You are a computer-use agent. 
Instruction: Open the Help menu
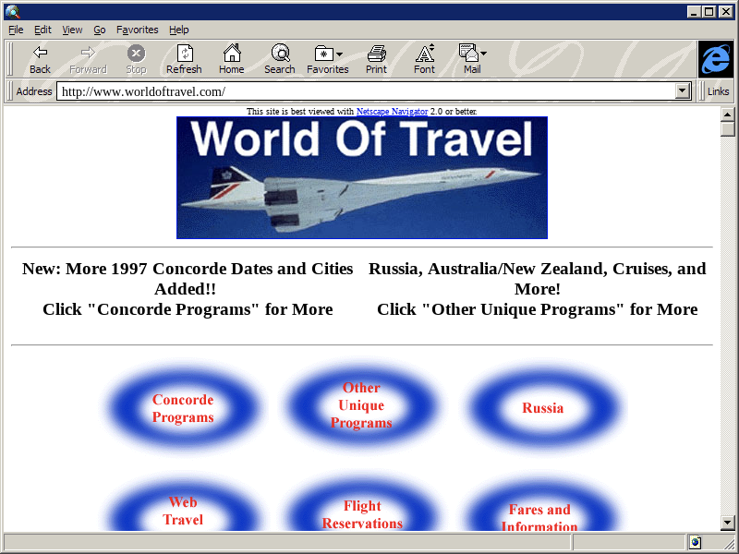[179, 30]
